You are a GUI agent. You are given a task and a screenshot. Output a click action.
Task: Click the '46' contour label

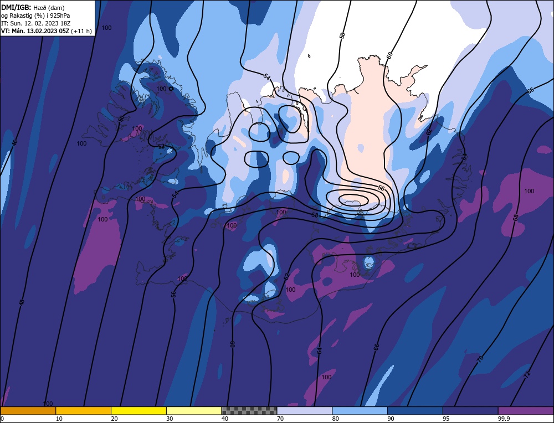[x=14, y=143]
